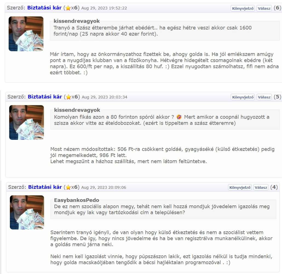282x274 pixels.
Task: Reply to the 19:52:22 post via Válasz
Action: [264, 8]
